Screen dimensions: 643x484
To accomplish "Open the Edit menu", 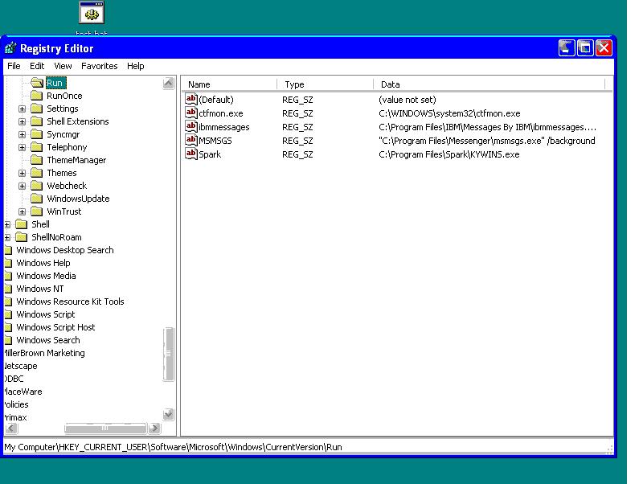I will 37,66.
